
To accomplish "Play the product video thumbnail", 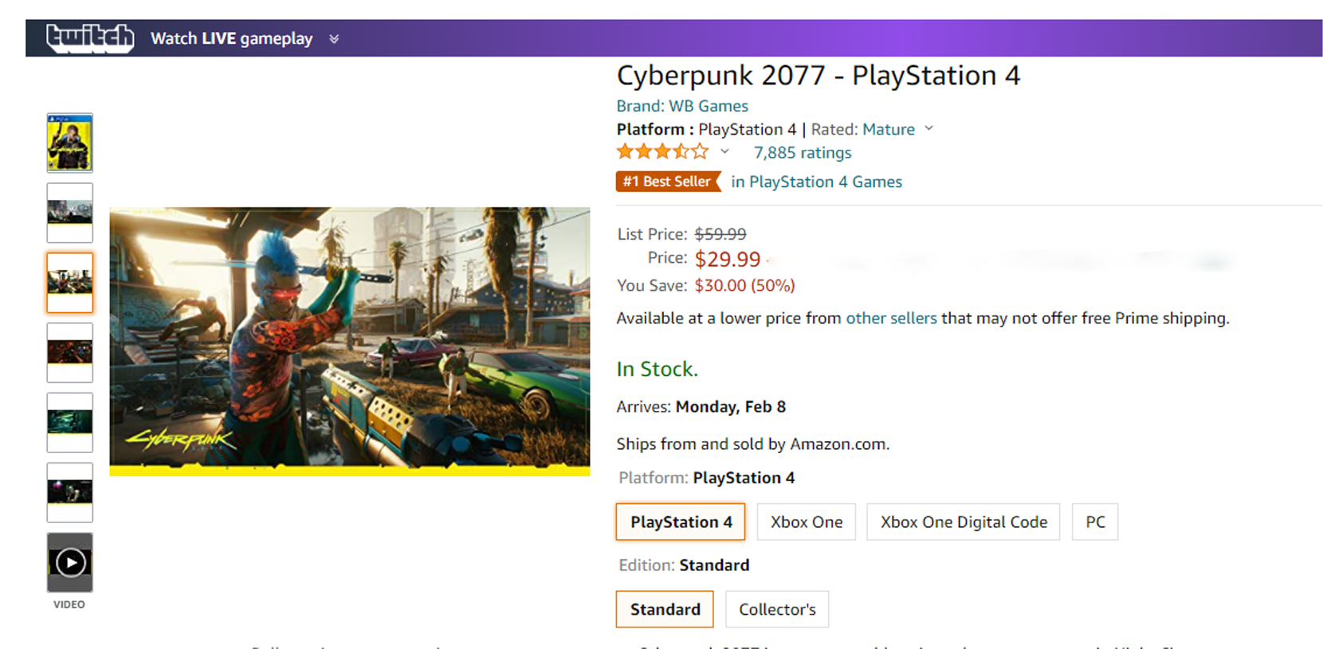I will point(70,562).
